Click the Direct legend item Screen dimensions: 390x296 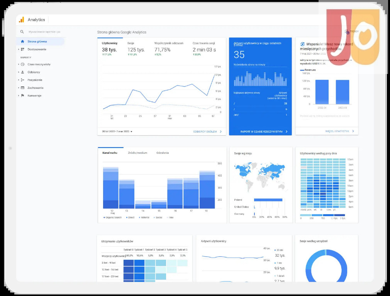pyautogui.click(x=131, y=217)
